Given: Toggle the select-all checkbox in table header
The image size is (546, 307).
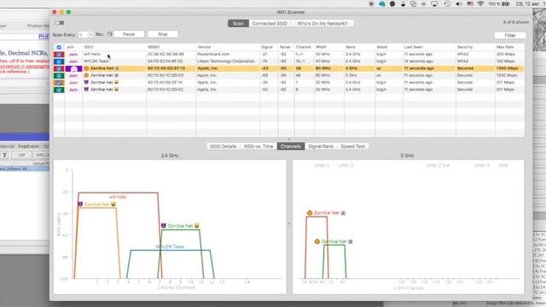Looking at the screenshot, I should [x=59, y=47].
